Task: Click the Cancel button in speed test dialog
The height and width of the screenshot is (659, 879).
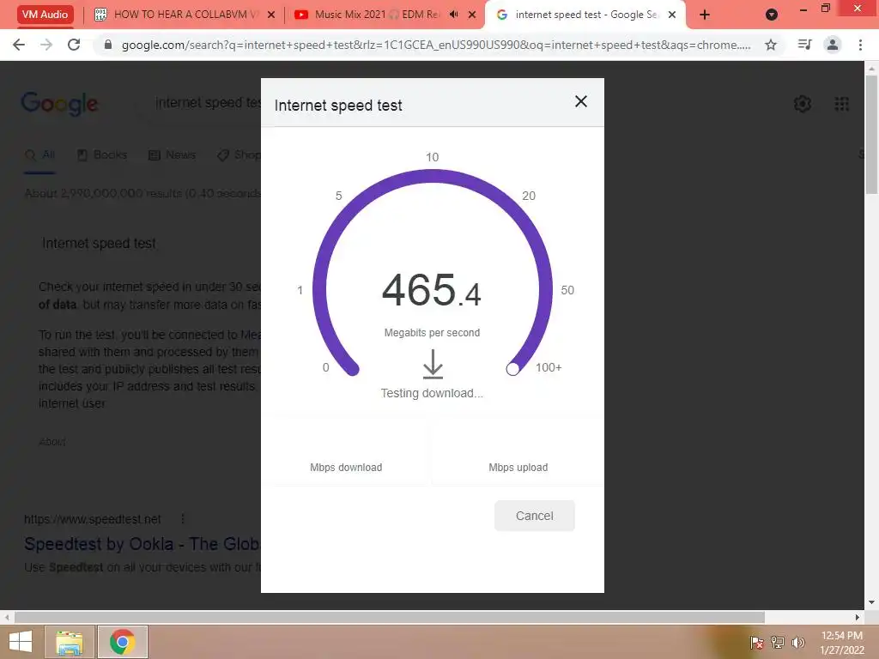Action: [534, 516]
